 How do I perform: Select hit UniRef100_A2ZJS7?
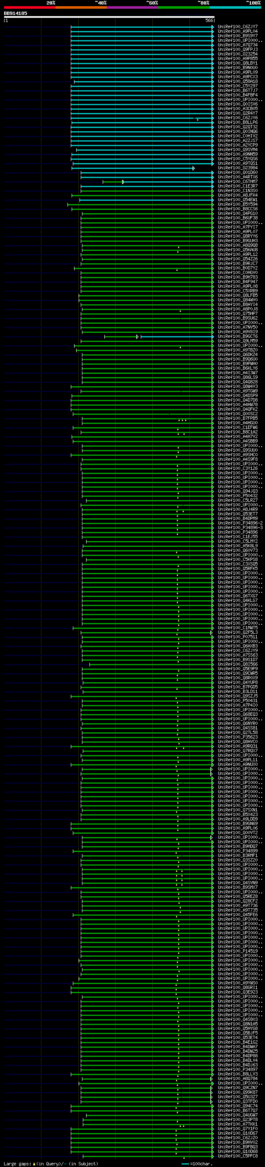click(x=237, y=140)
